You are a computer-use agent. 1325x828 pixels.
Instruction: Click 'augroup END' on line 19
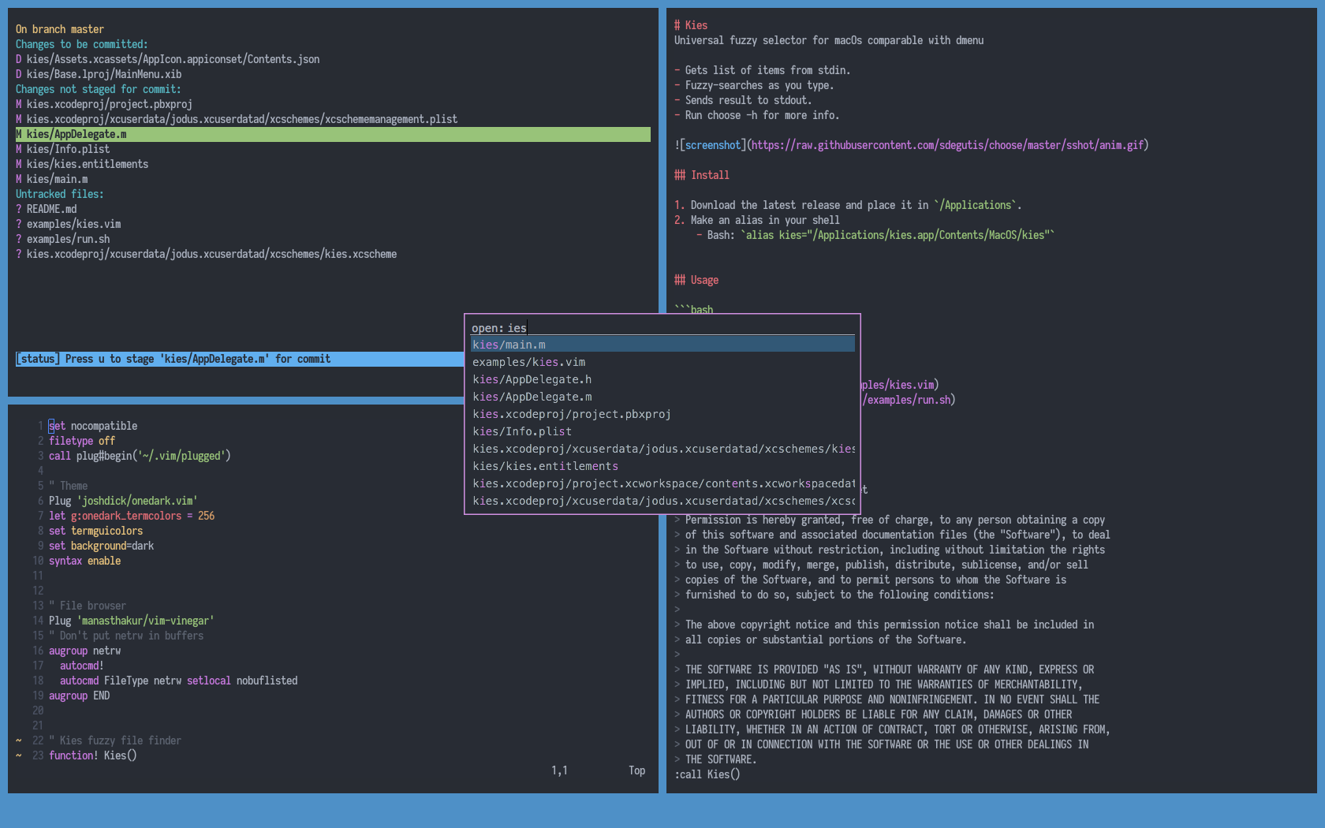pyautogui.click(x=80, y=696)
